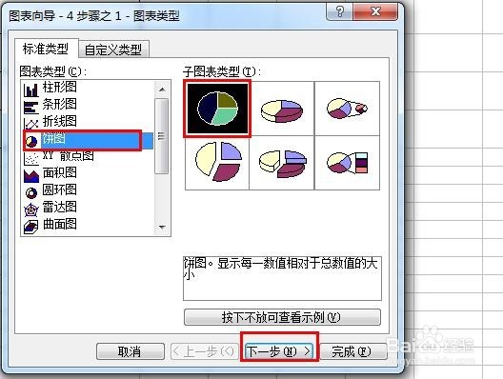This screenshot has height=379, width=503.
Task: Click the 曲面图 label in the list
Action: tap(60, 224)
